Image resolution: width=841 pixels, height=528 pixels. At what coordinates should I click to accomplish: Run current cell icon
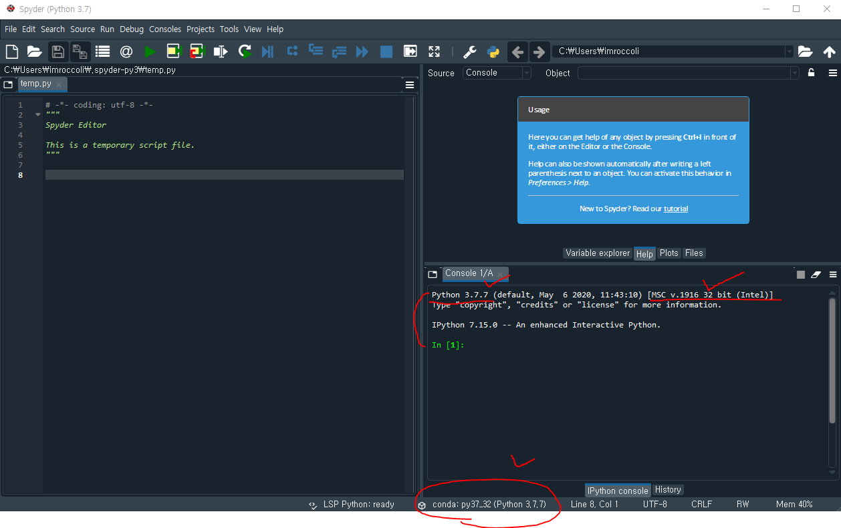tap(174, 51)
